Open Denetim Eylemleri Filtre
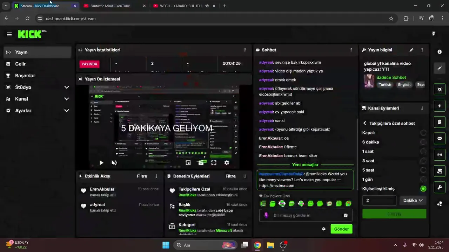 [230, 176]
